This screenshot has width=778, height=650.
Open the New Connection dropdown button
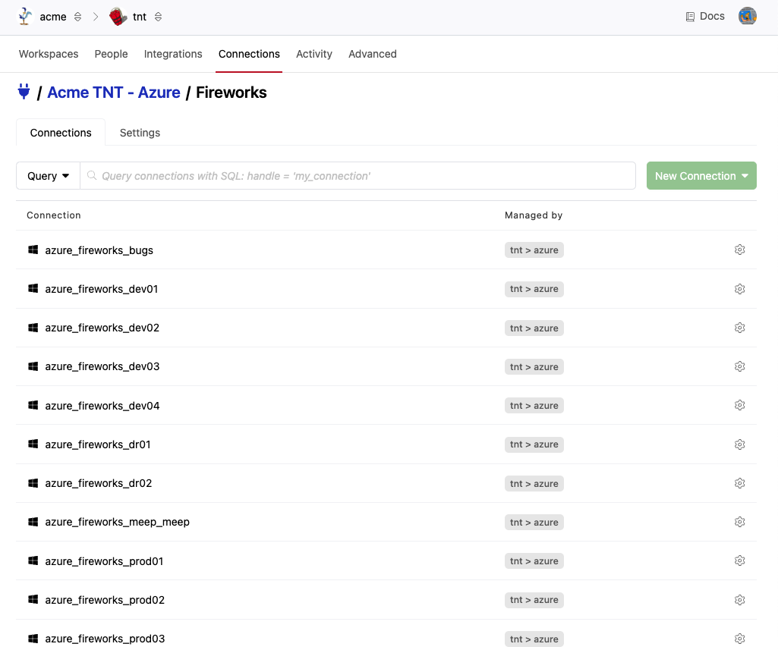[701, 176]
